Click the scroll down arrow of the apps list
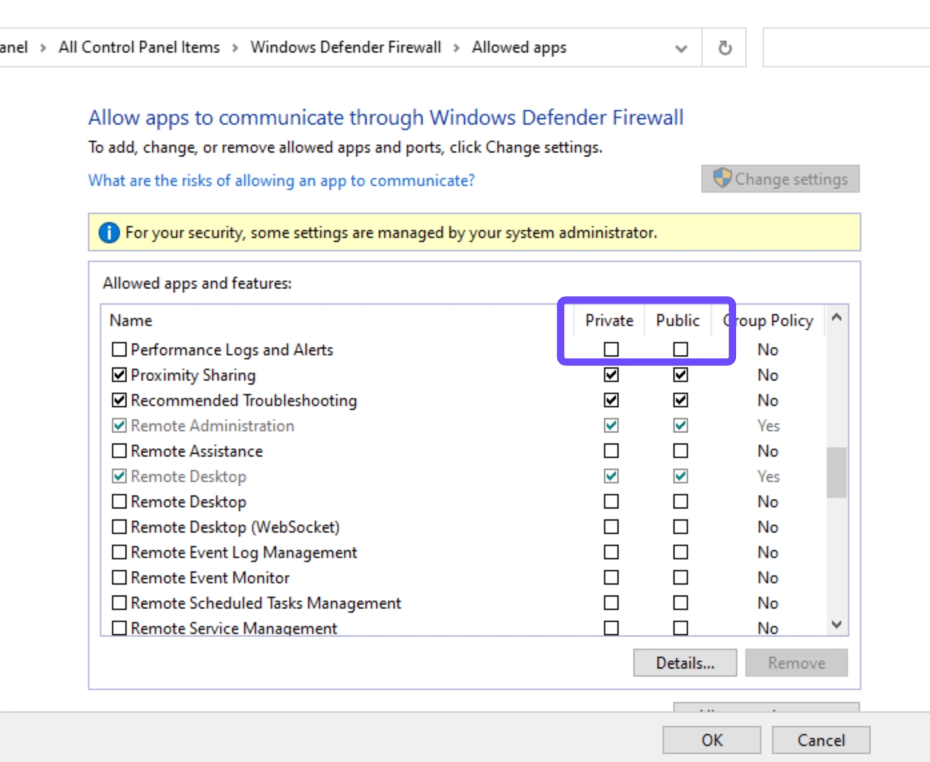The height and width of the screenshot is (762, 930). 837,625
